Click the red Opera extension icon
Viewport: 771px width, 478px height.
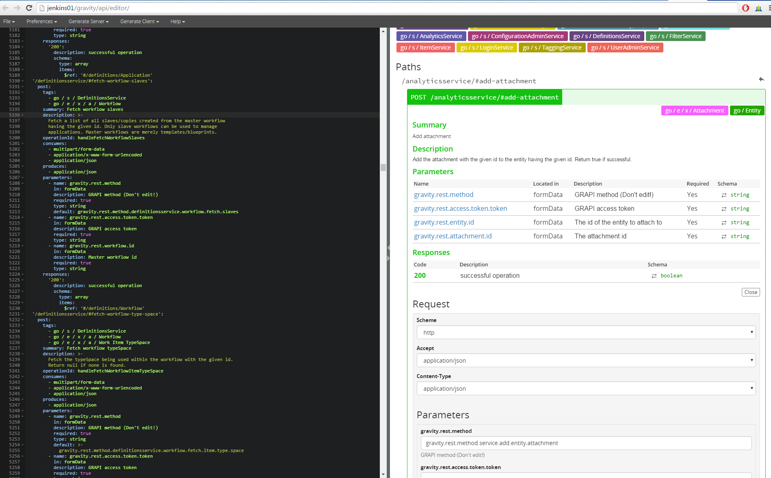click(745, 8)
